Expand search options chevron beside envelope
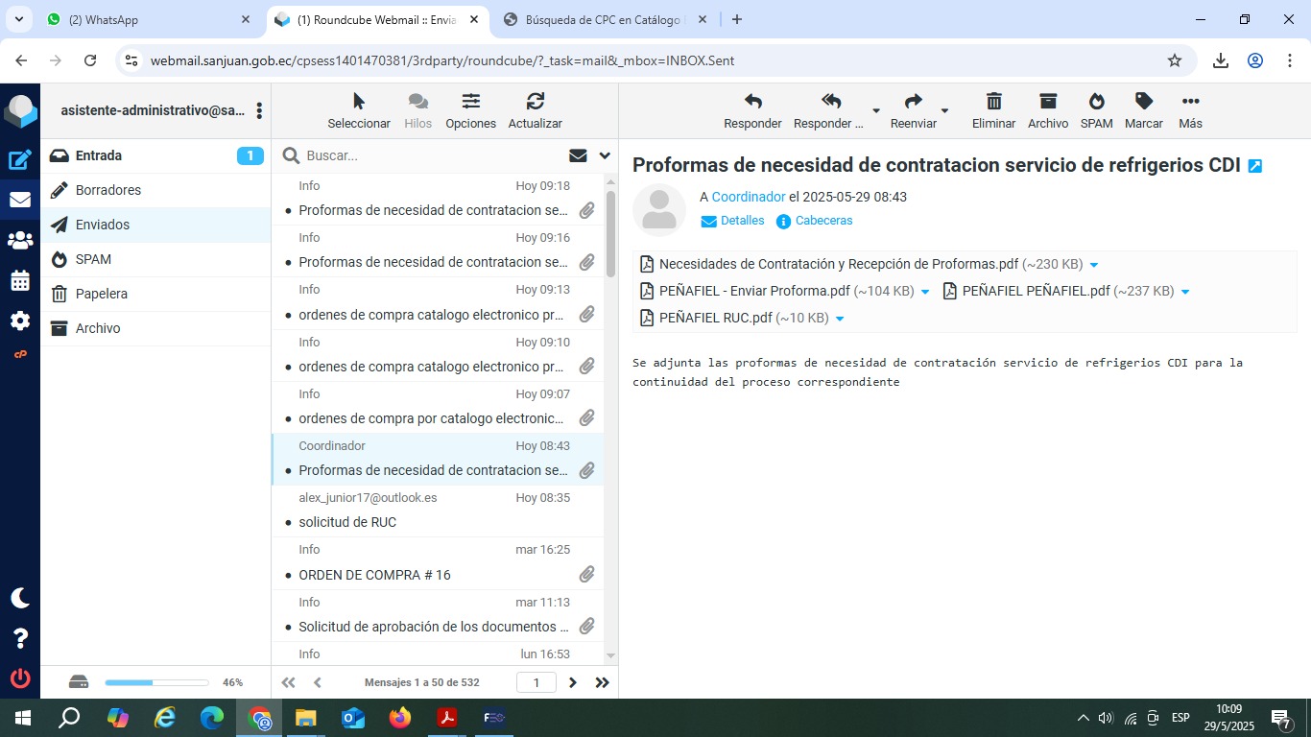Image resolution: width=1311 pixels, height=737 pixels. [x=605, y=155]
